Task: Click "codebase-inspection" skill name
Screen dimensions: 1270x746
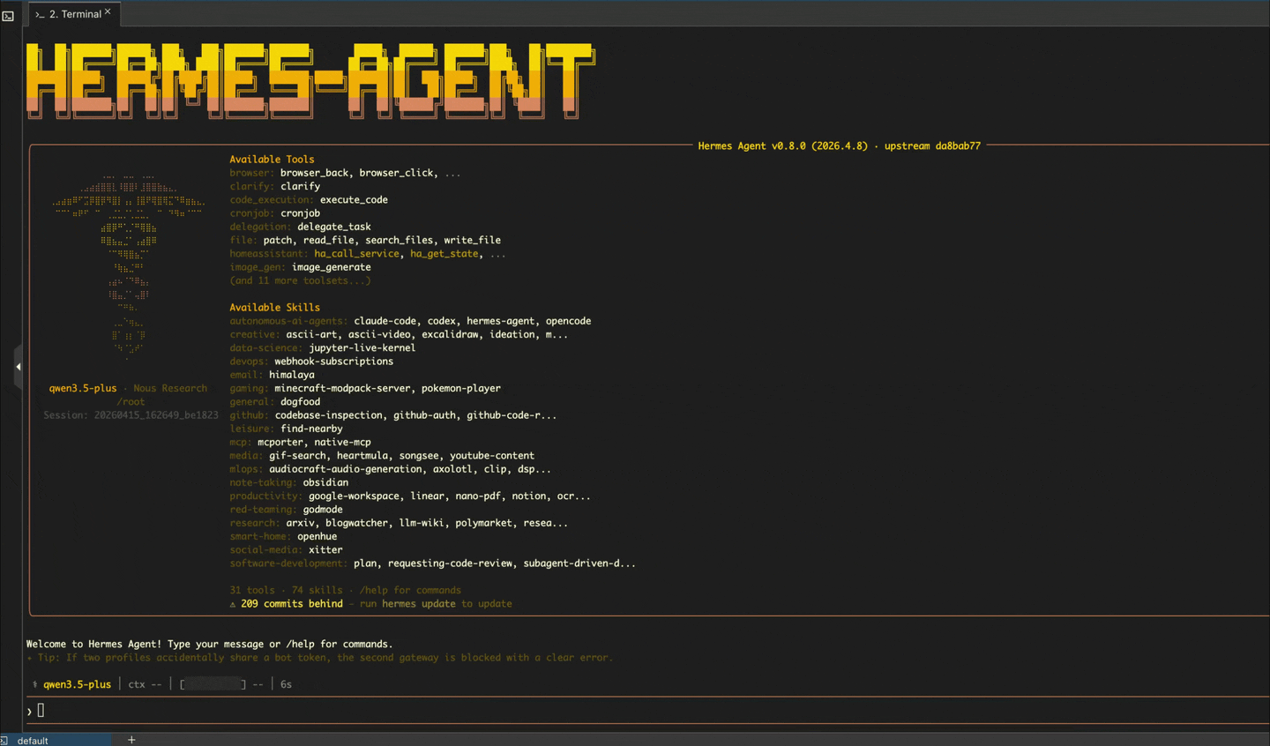Action: point(328,415)
